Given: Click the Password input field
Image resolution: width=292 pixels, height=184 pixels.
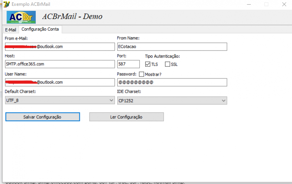Looking at the screenshot, I should 172,82.
